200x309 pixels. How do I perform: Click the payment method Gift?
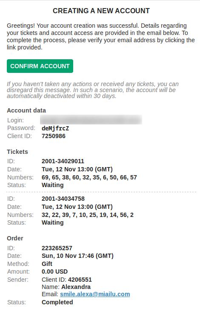[47, 264]
